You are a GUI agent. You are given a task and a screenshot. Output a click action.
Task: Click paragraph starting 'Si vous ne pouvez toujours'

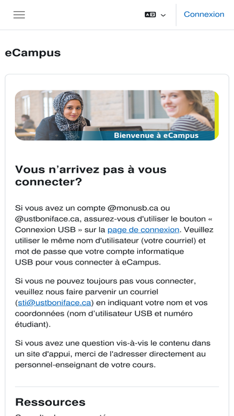(x=111, y=302)
